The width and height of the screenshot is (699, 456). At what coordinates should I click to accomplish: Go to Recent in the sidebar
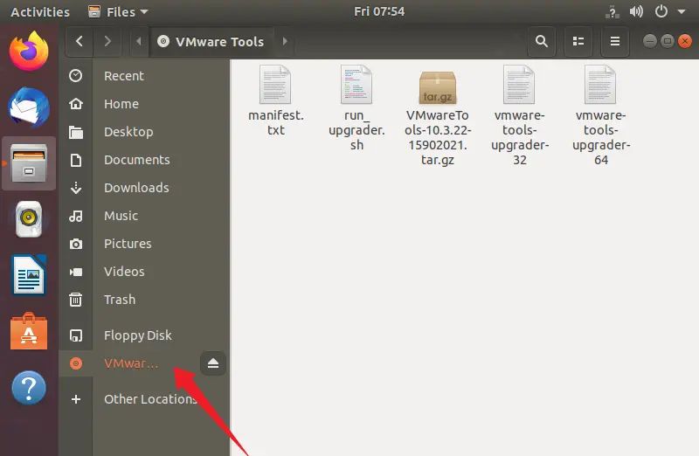[124, 76]
